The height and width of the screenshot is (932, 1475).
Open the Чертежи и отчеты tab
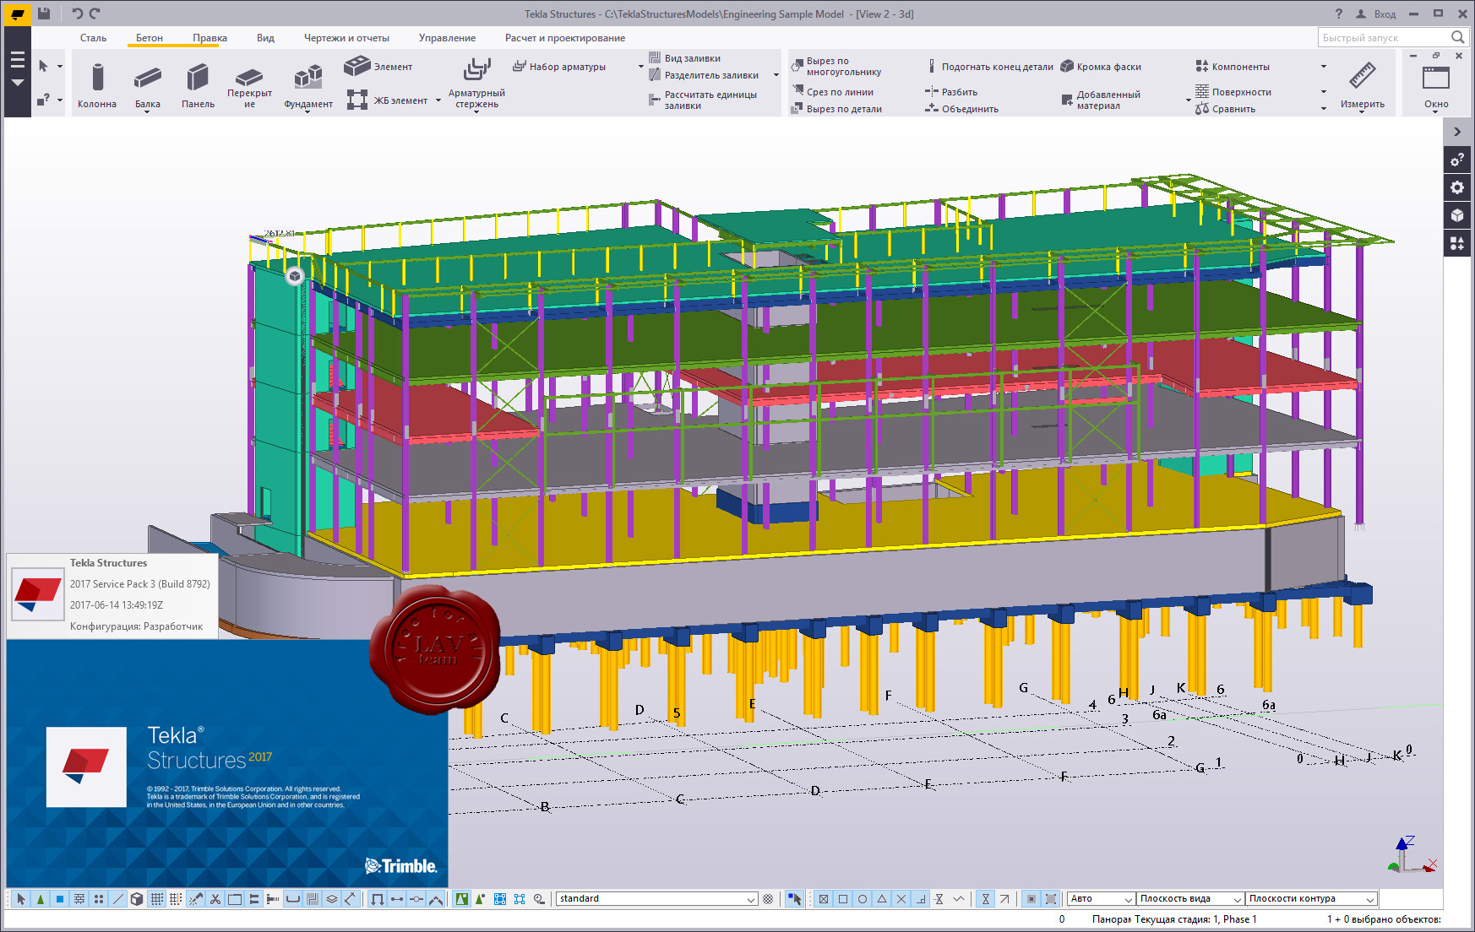(x=346, y=38)
